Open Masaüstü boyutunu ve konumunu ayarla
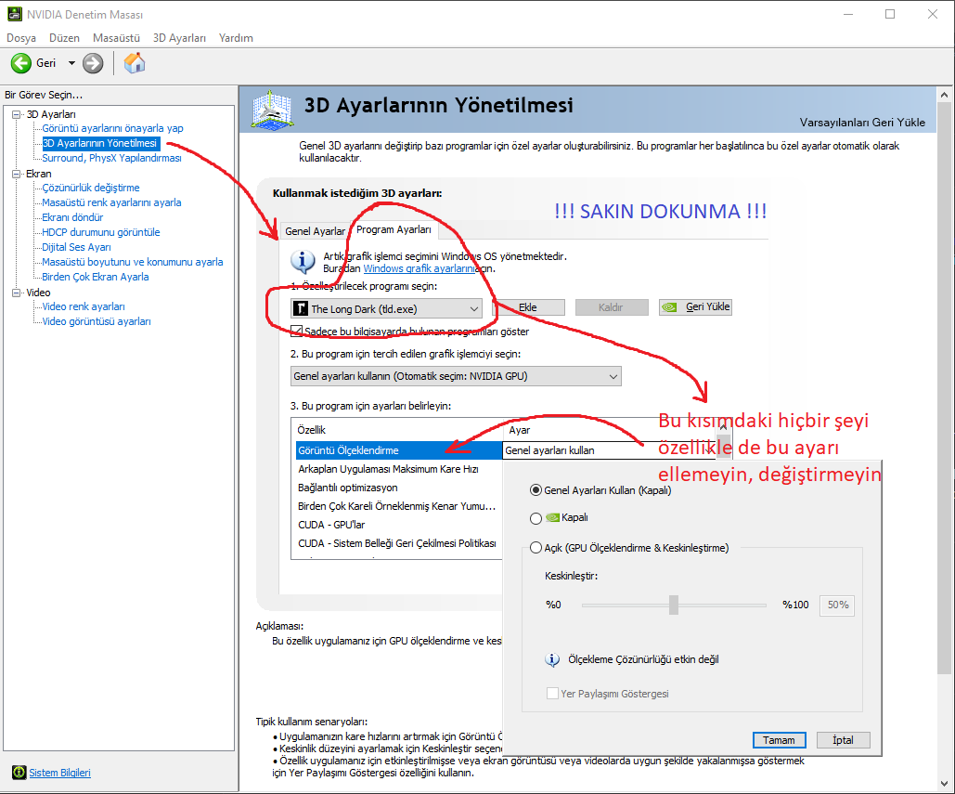Image resolution: width=955 pixels, height=794 pixels. pos(132,262)
